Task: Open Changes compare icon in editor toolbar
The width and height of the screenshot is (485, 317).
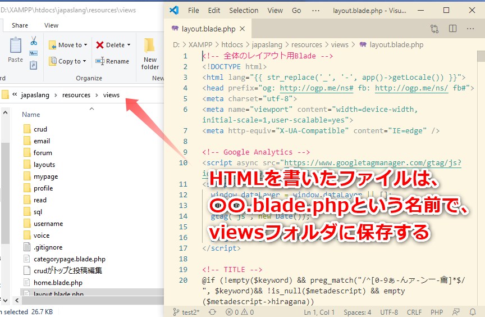Action: tap(434, 29)
